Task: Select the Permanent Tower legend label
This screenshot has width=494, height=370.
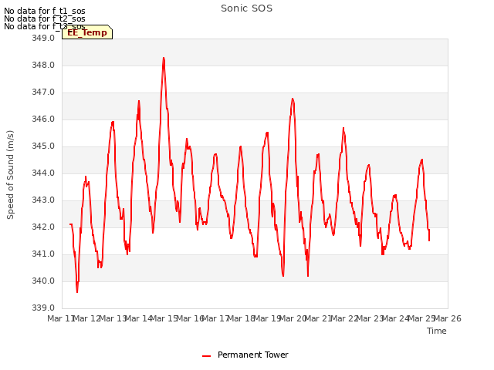Action: [x=252, y=355]
